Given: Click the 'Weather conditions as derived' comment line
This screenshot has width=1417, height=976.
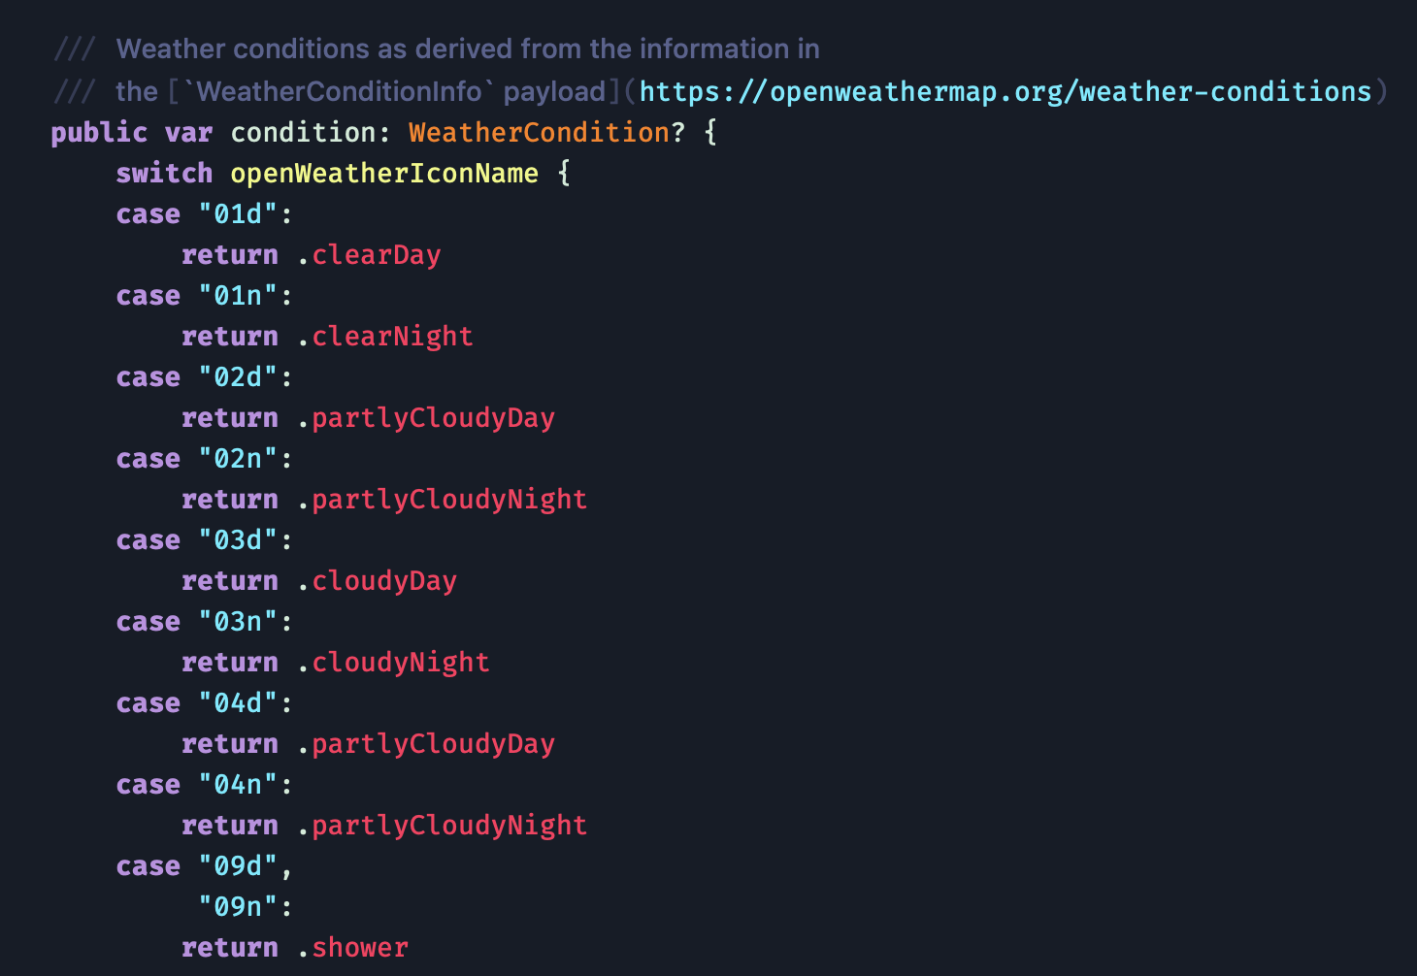Looking at the screenshot, I should [x=437, y=49].
